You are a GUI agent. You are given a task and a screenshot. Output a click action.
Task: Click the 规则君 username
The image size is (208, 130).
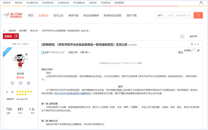[21, 74]
